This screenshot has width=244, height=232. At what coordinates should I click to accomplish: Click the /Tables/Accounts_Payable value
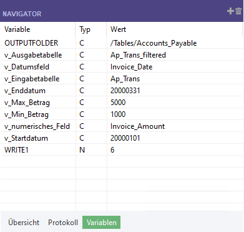154,43
